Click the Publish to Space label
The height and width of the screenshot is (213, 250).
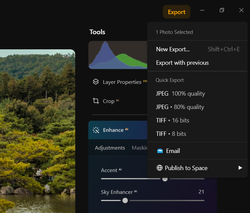pyautogui.click(x=186, y=168)
